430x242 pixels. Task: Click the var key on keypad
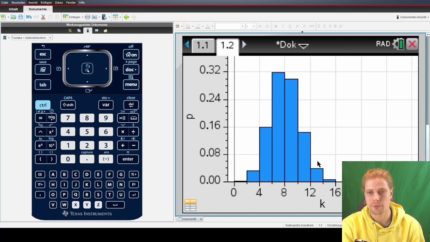106,105
